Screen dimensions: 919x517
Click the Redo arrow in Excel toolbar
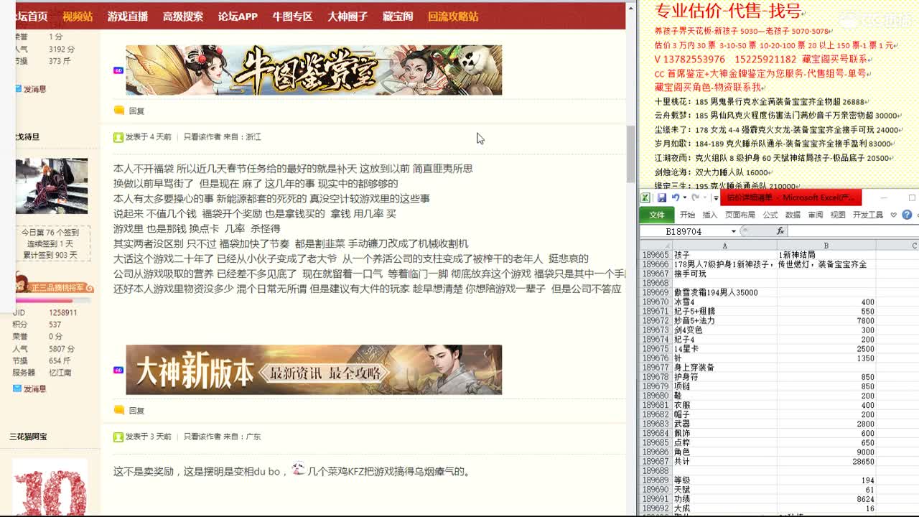tap(696, 197)
